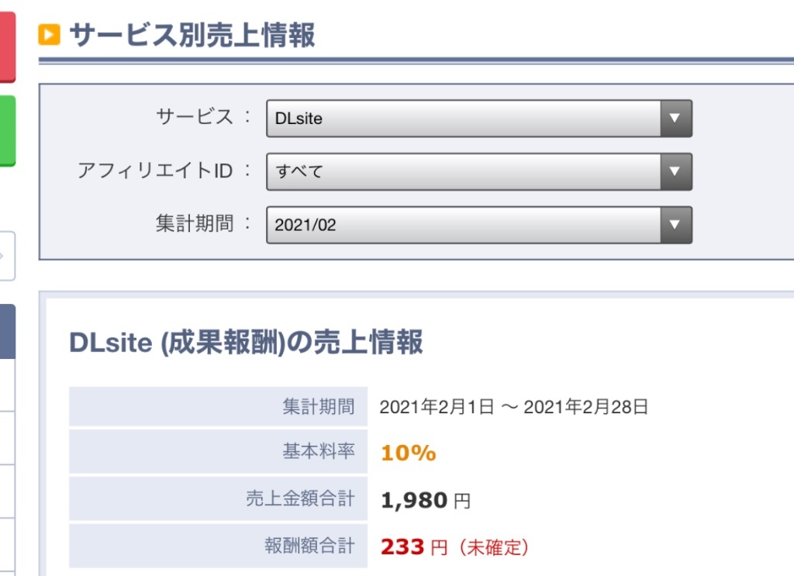The image size is (794, 576).
Task: Click the サービス別売上情報 page heading
Action: pos(192,35)
